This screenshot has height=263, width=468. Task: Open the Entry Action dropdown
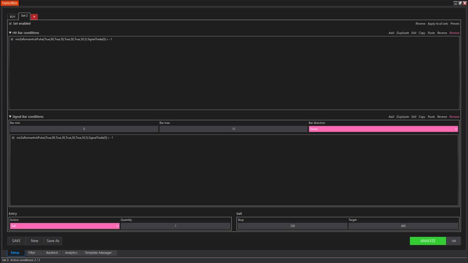click(x=65, y=226)
